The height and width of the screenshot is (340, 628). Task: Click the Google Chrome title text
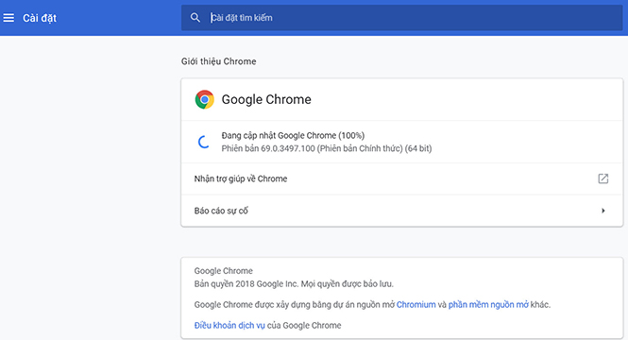[x=266, y=99]
